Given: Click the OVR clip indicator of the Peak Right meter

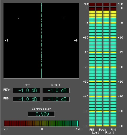Looking at the screenshot, I should click(x=106, y=4).
